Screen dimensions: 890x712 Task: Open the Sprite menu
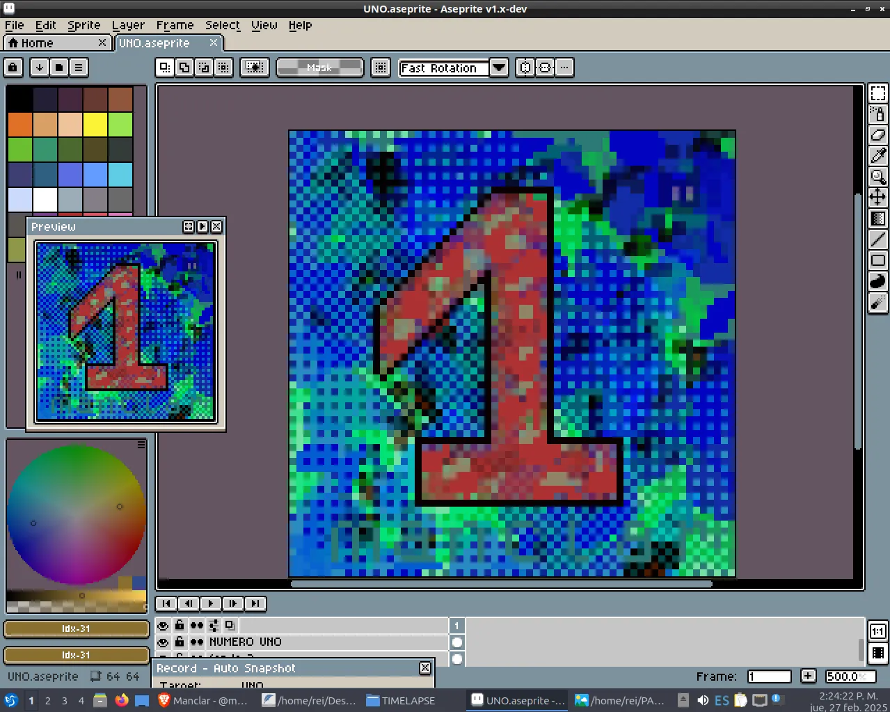[84, 25]
